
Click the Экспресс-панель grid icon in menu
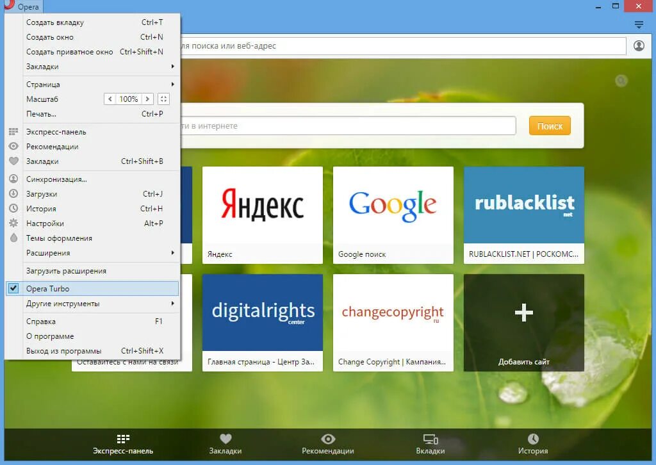(13, 132)
